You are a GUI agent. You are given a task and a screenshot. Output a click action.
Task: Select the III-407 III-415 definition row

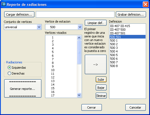[x=128, y=26]
